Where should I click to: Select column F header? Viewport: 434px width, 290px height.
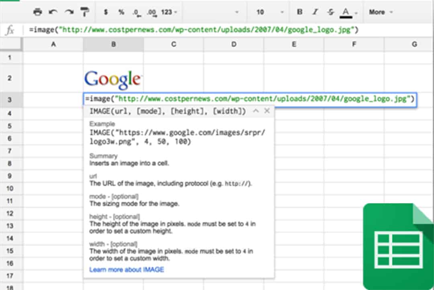(354, 44)
